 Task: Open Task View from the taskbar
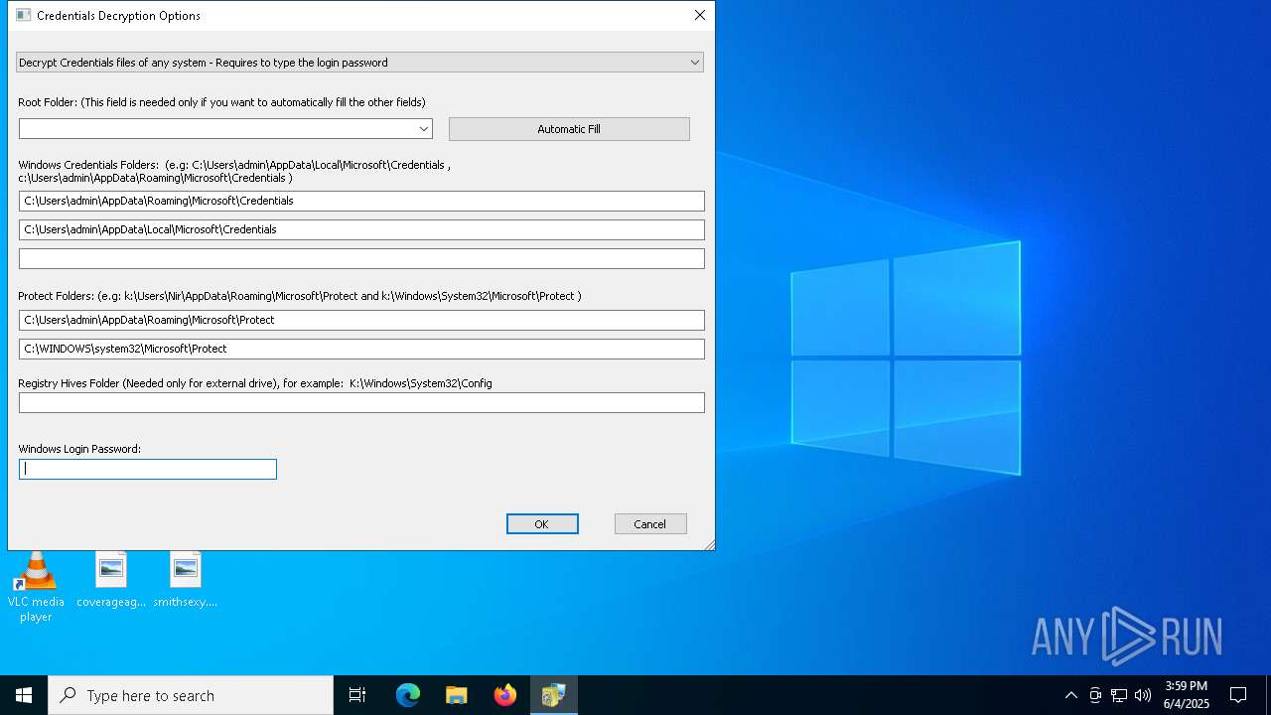[x=357, y=695]
